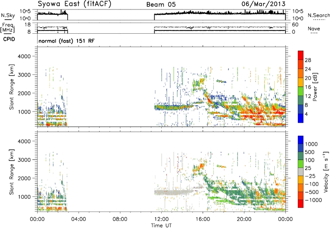The image size is (330, 228).
Task: Click the 'Beam 05' heading
Action: coord(161,5)
